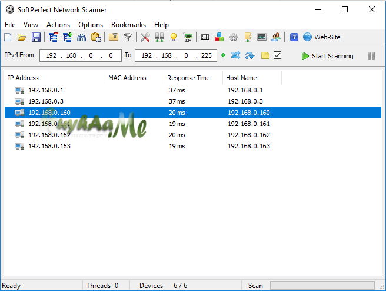
Task: Open the Bookmarks menu
Action: coord(128,25)
